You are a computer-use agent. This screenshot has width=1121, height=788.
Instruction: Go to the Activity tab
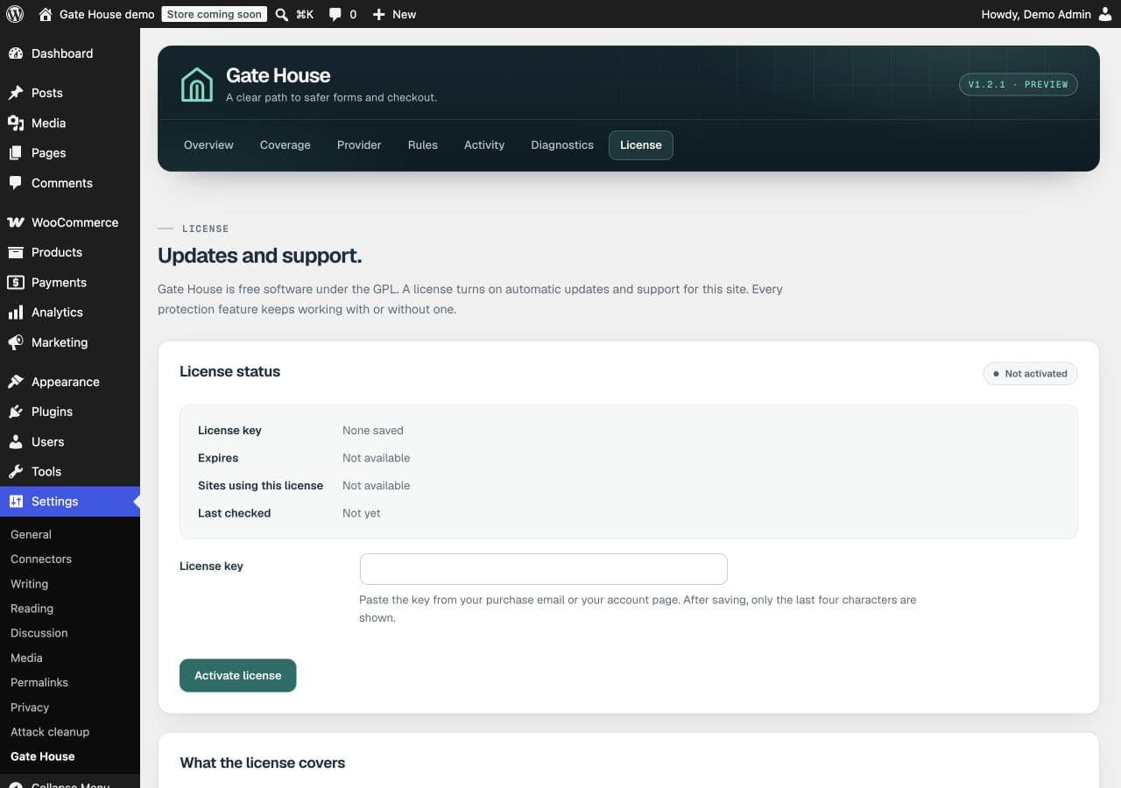[484, 145]
